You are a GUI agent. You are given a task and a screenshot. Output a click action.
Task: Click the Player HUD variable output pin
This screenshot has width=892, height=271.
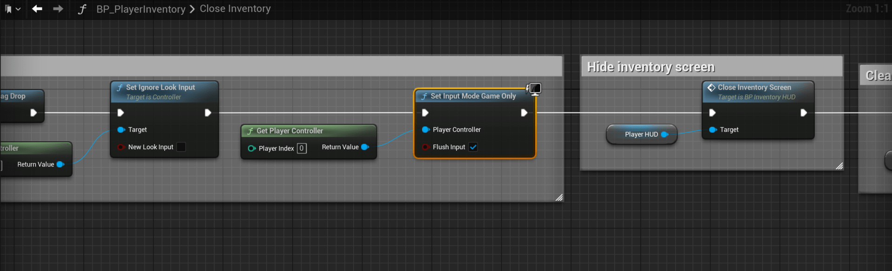click(x=664, y=134)
